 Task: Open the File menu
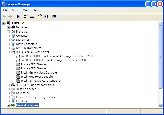coord(5,10)
